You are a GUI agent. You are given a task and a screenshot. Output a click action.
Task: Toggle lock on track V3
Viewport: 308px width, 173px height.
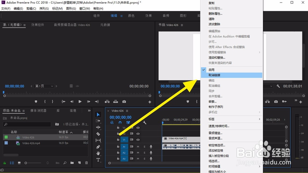[x=118, y=128]
